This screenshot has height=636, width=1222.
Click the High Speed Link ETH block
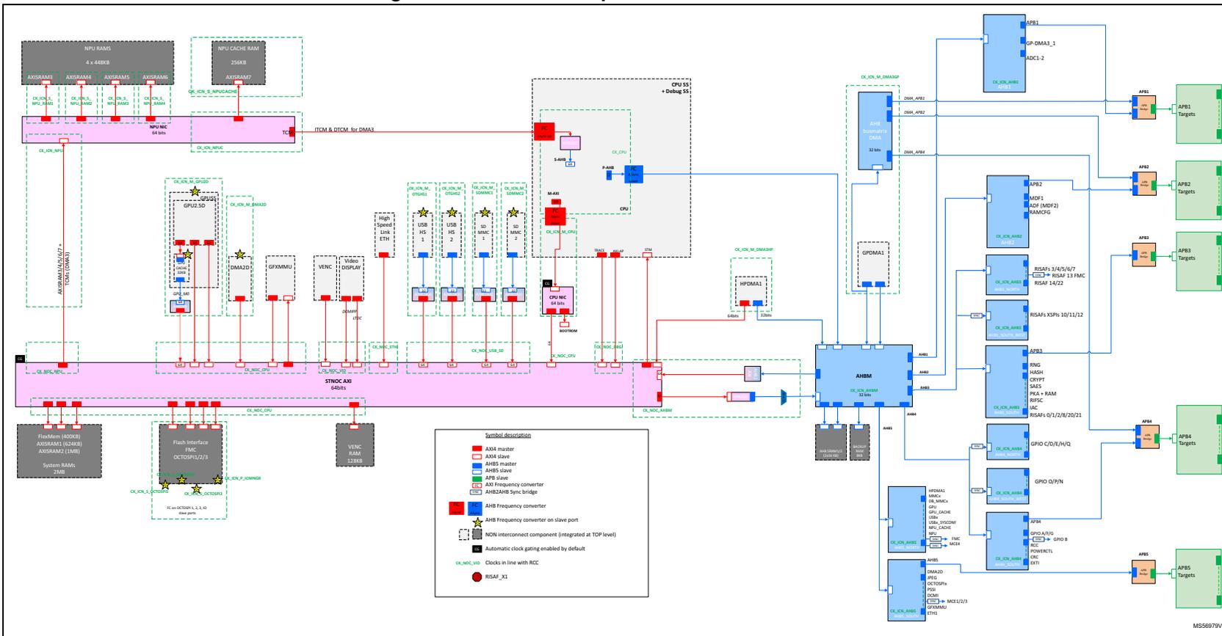(x=385, y=235)
